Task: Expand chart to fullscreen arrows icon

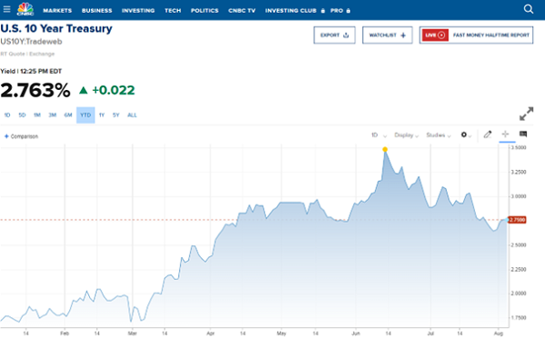Action: (526, 114)
